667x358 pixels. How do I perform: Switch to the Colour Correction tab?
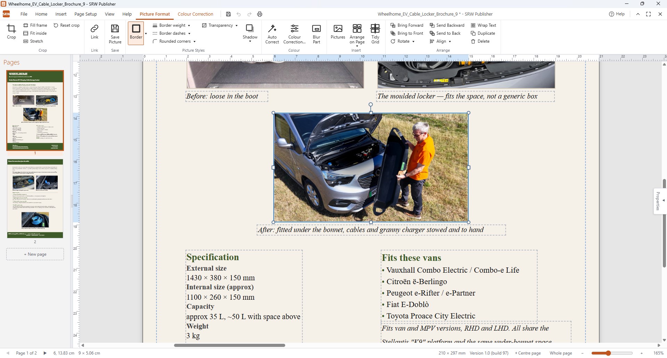pos(195,14)
